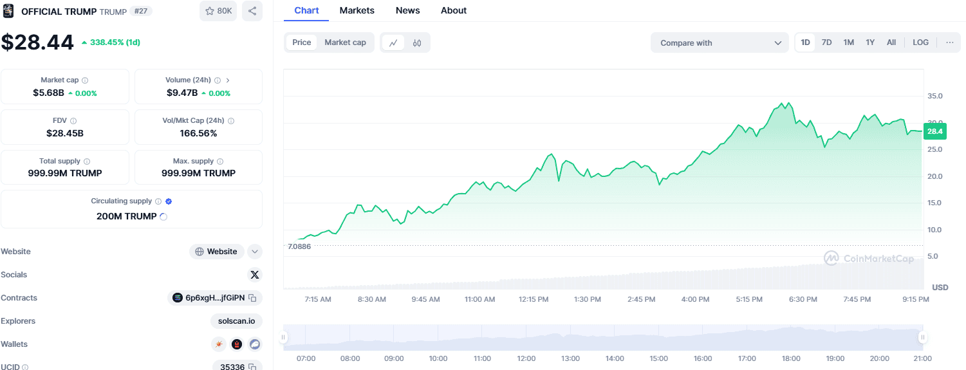The width and height of the screenshot is (966, 370).
Task: Switch to line chart view
Action: (393, 43)
